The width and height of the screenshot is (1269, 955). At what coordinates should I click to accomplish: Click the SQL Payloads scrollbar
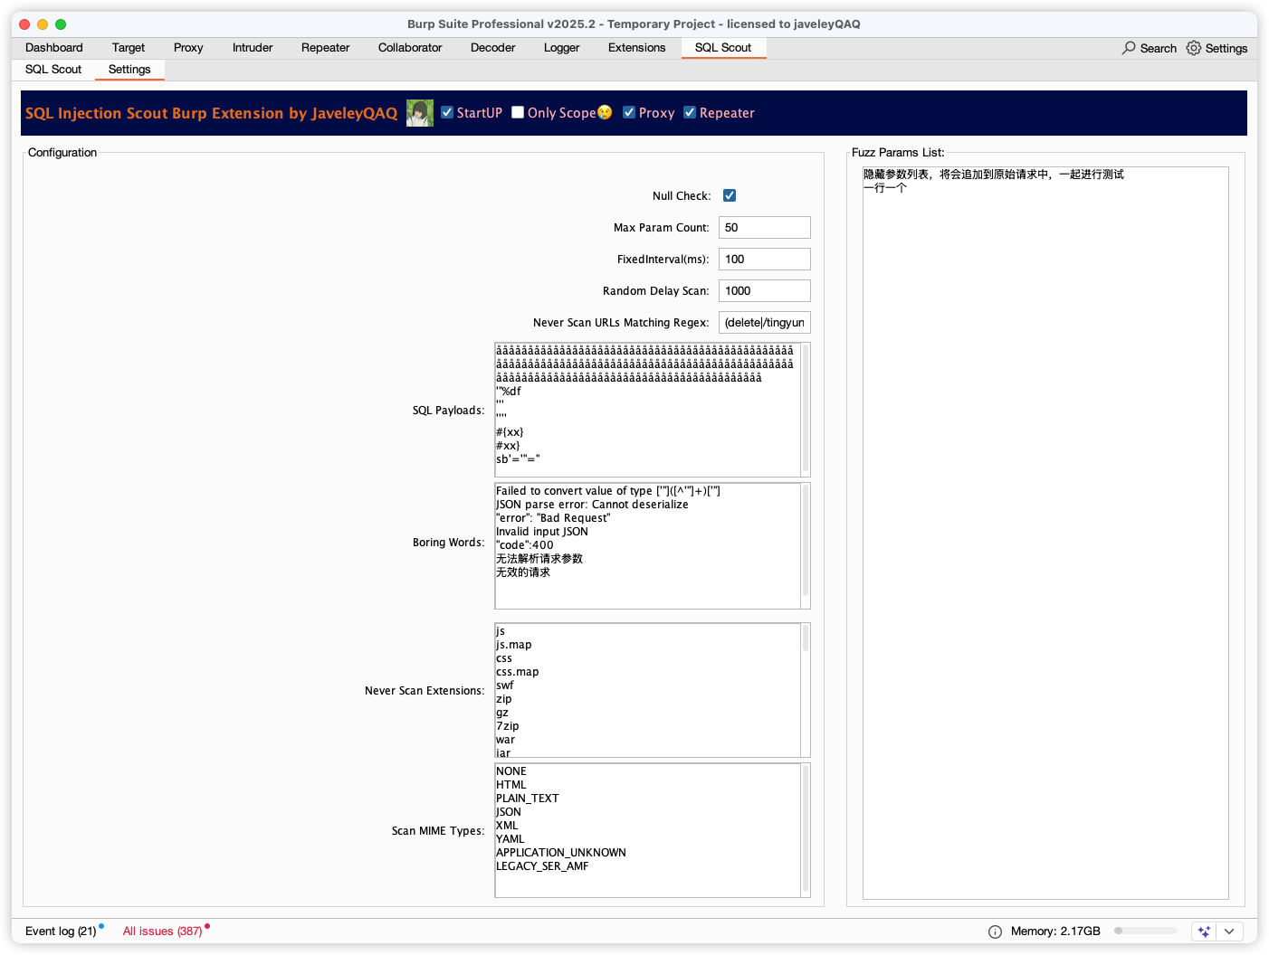point(806,410)
